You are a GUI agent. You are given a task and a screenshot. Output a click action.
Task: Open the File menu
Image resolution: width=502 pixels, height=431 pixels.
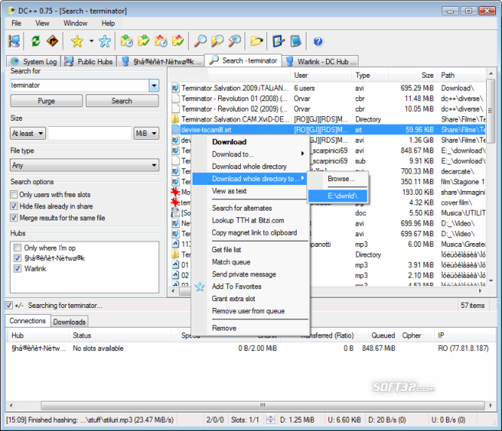pos(16,23)
